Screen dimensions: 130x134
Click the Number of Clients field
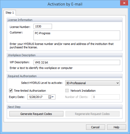click(x=106, y=97)
